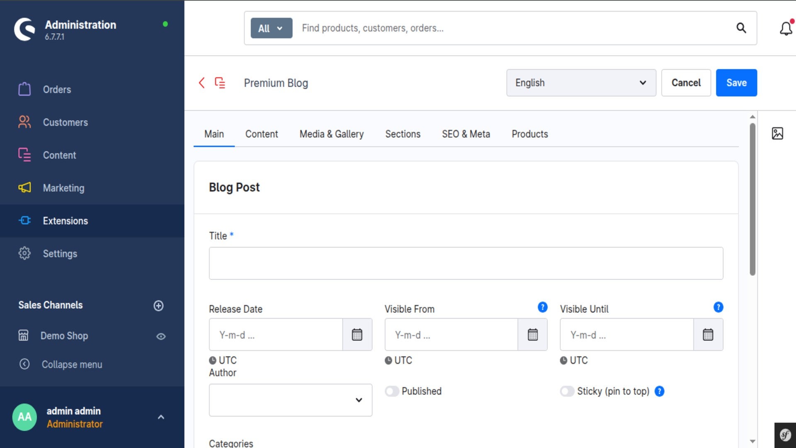
Task: Switch to the SEO & Meta tab
Action: coord(466,134)
